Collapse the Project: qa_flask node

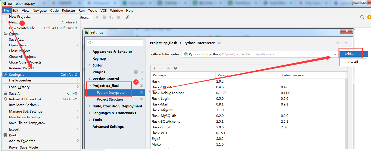click(90, 86)
